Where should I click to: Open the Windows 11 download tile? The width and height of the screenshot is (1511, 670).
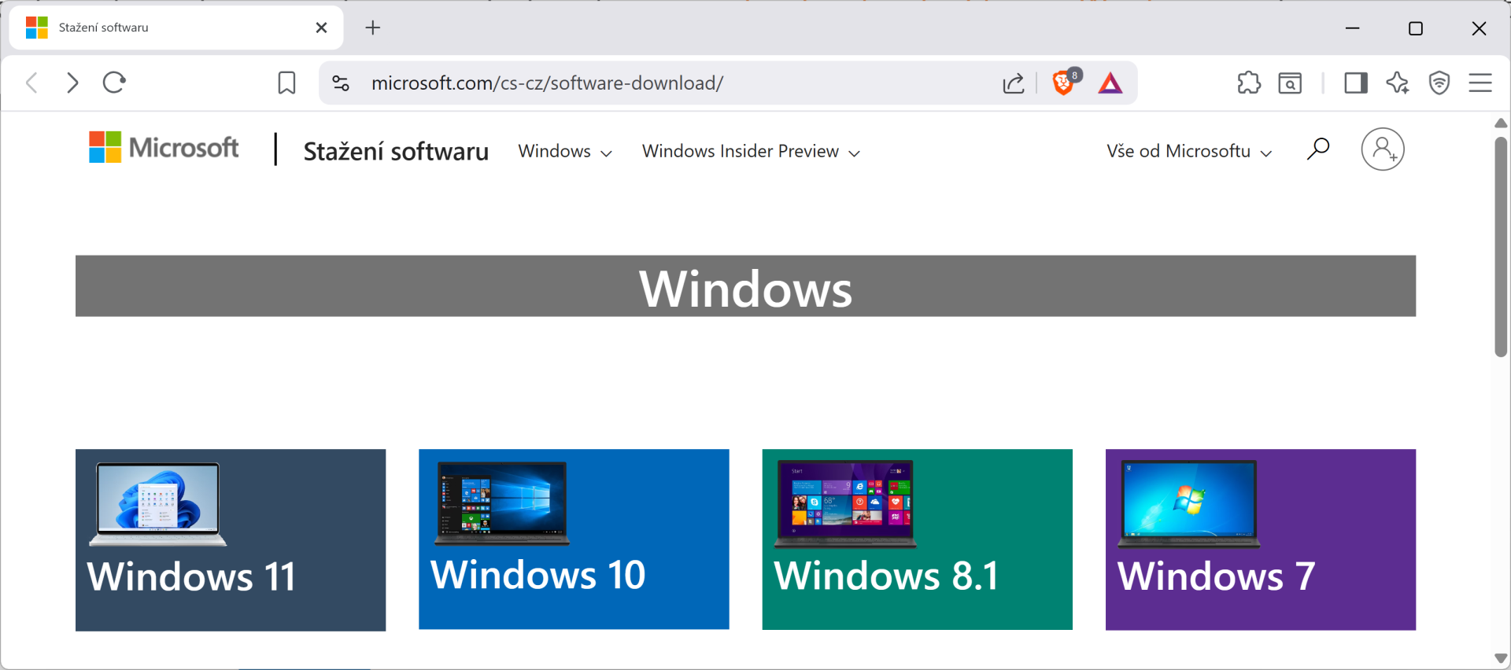pyautogui.click(x=231, y=540)
